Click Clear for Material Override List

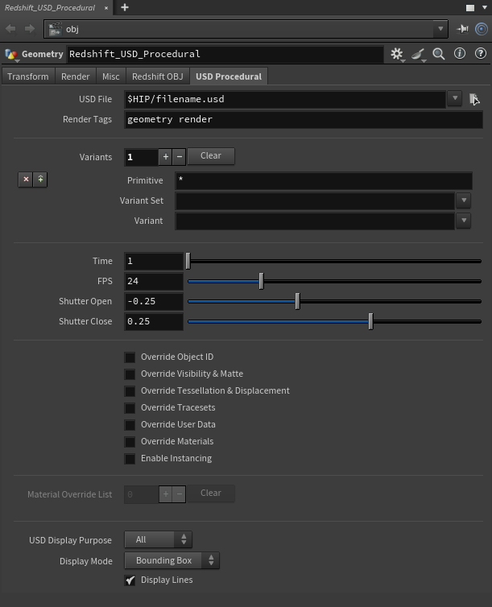coord(211,493)
